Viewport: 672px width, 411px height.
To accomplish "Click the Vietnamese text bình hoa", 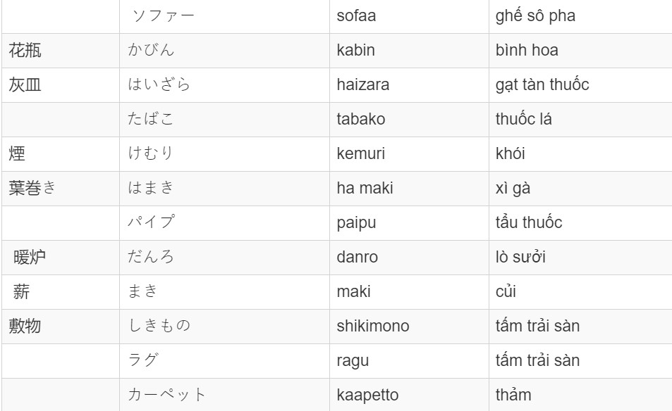I will pyautogui.click(x=527, y=51).
